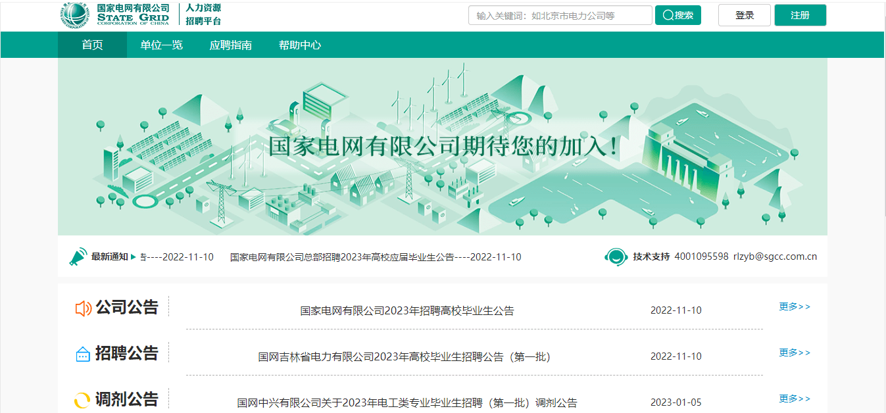Open the 单位一览 menu item

click(x=161, y=45)
